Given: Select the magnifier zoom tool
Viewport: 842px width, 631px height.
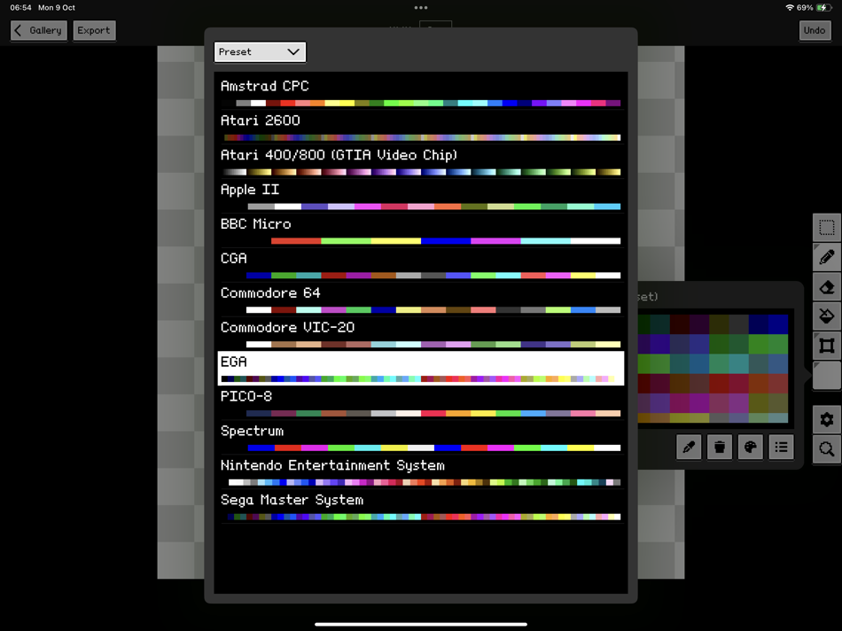Looking at the screenshot, I should click(x=826, y=448).
